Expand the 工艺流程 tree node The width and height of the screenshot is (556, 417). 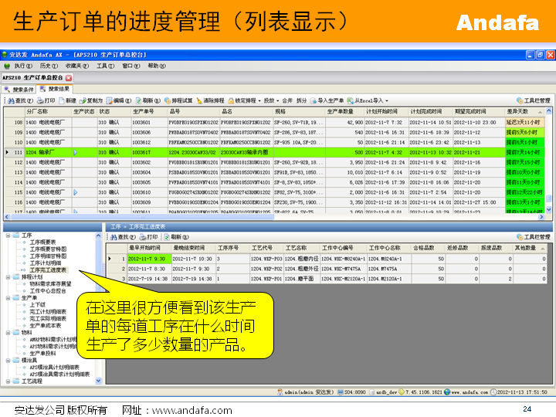coord(8,381)
